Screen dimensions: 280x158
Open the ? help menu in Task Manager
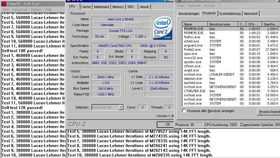click(219, 6)
